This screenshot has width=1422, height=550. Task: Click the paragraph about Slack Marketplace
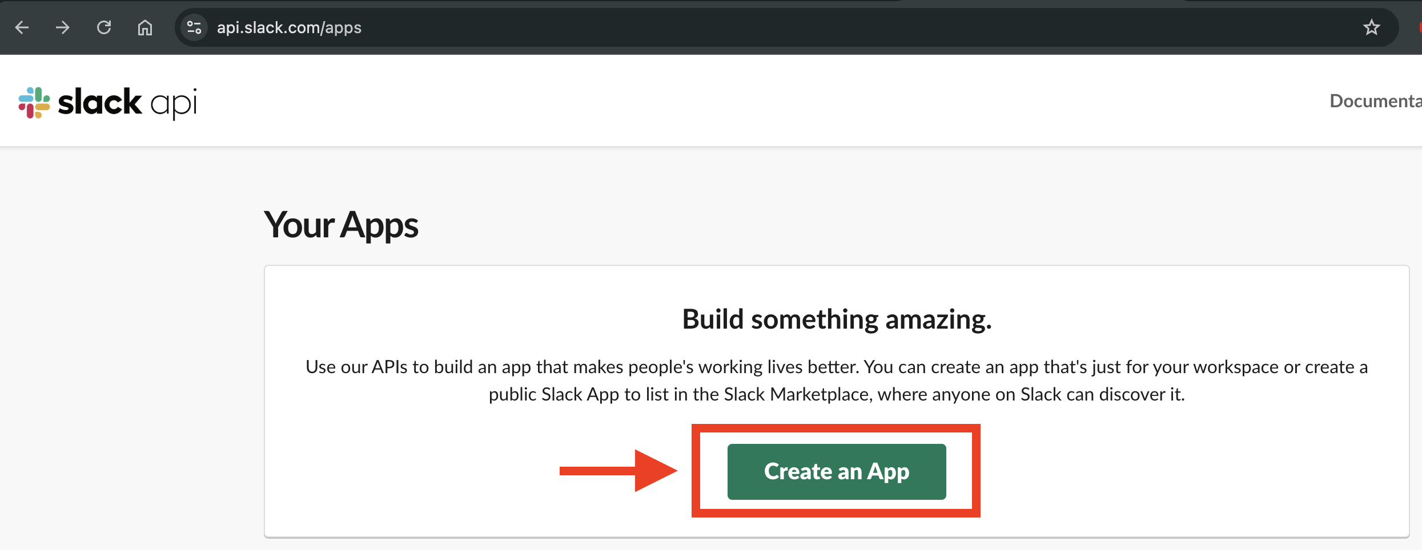[x=837, y=394]
